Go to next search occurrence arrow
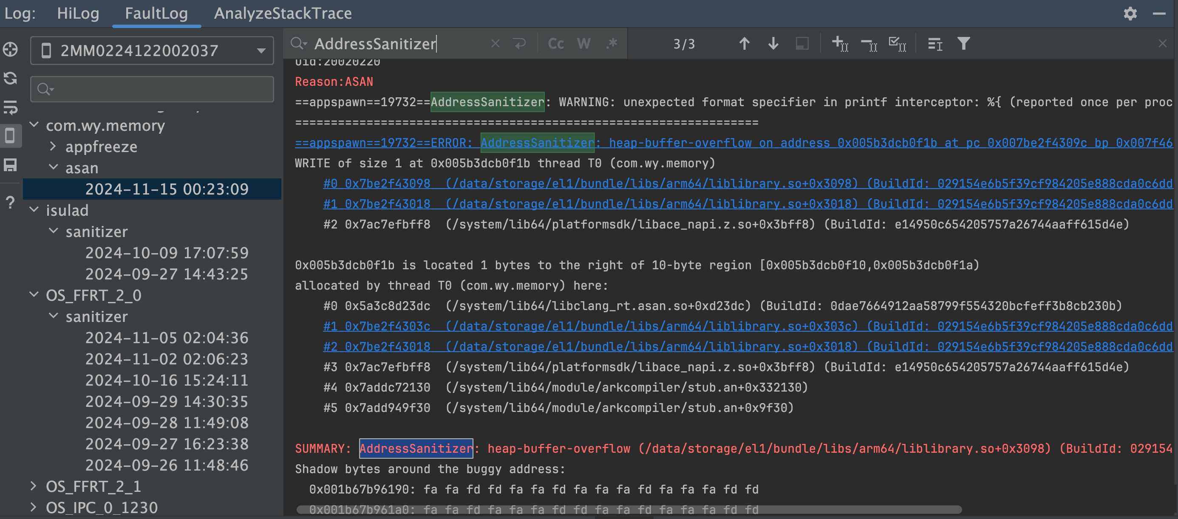Viewport: 1178px width, 519px height. (773, 44)
